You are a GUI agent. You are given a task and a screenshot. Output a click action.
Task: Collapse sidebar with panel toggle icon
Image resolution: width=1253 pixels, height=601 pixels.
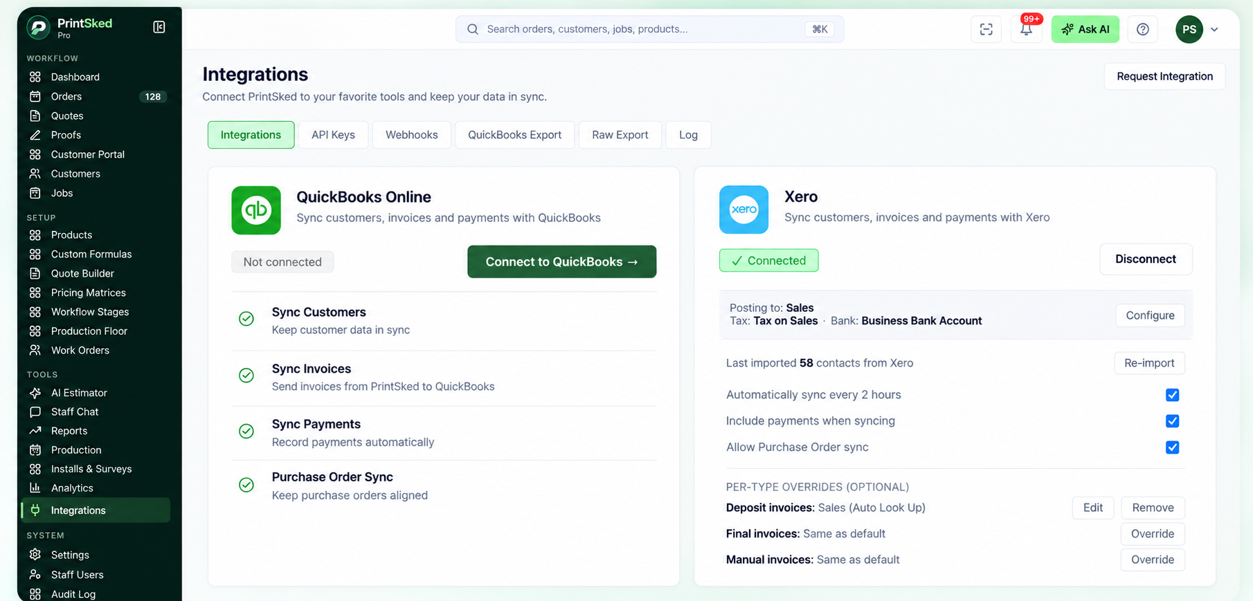pyautogui.click(x=159, y=27)
